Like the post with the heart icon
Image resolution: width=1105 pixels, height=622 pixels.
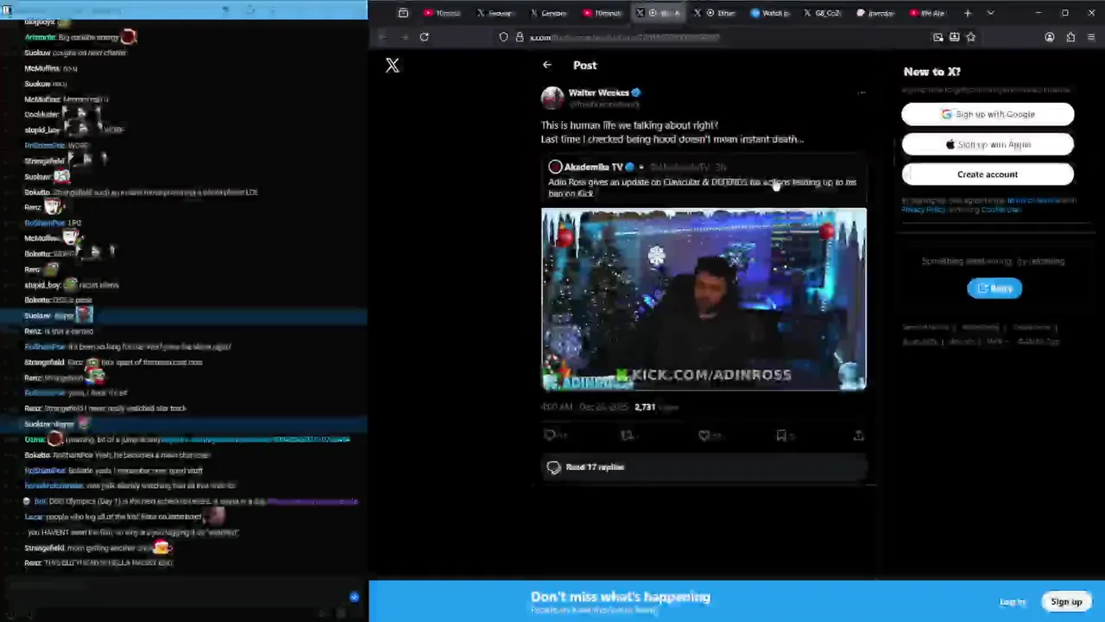704,435
